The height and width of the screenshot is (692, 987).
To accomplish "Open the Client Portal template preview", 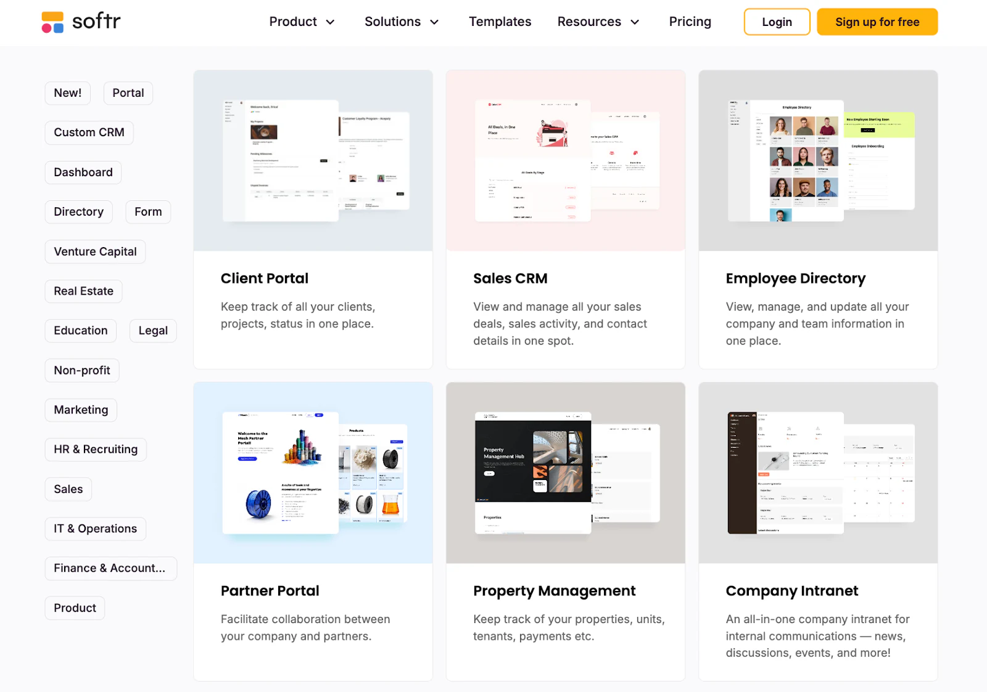I will (x=313, y=161).
